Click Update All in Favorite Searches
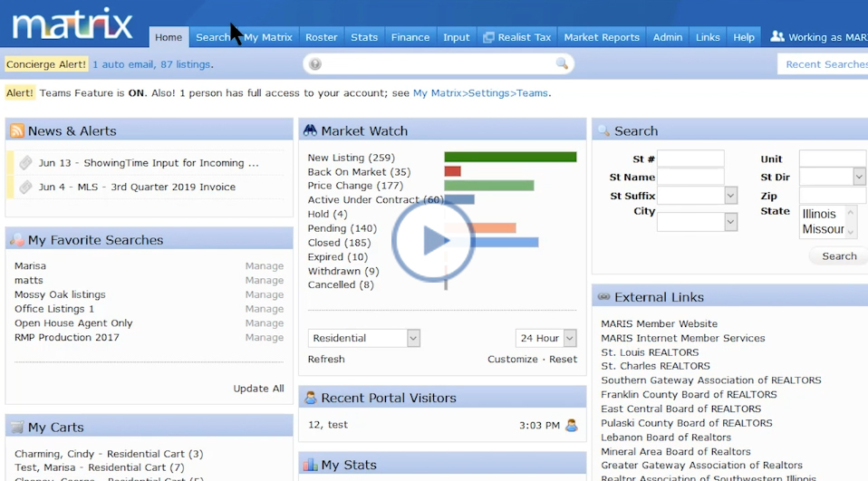The width and height of the screenshot is (868, 481). [x=258, y=389]
